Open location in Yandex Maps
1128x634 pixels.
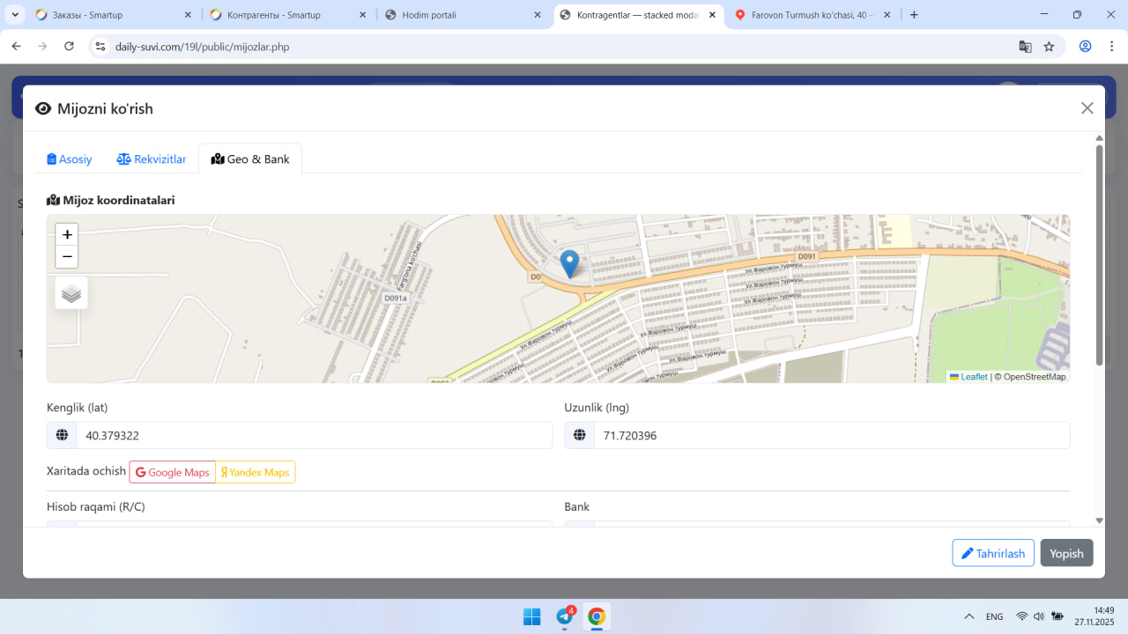point(256,472)
